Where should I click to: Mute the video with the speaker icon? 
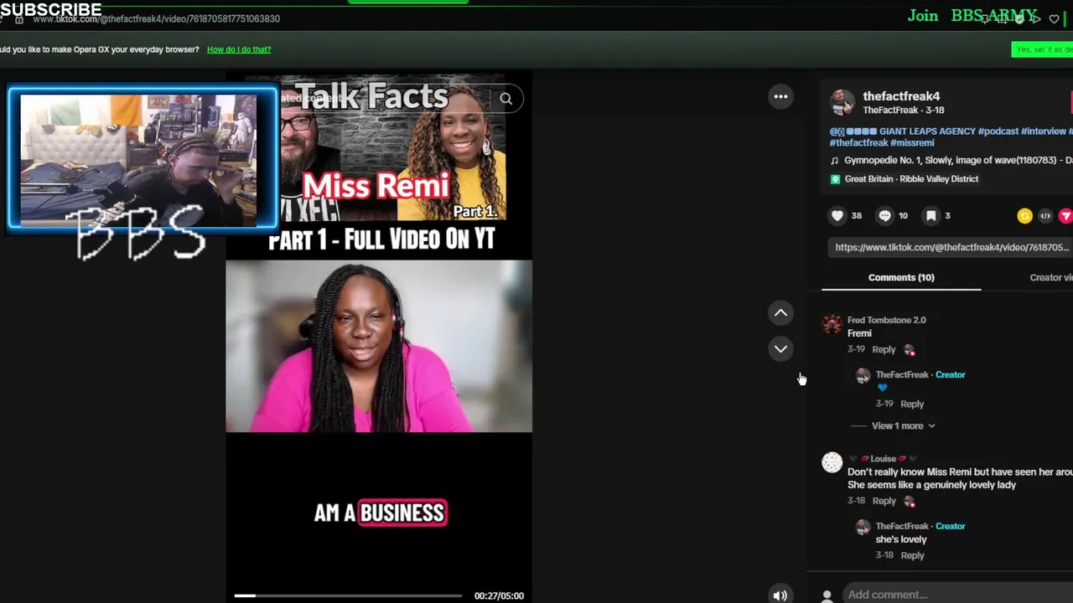point(780,595)
